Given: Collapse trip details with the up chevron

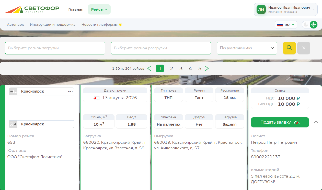Looking at the screenshot, I should [x=316, y=122].
